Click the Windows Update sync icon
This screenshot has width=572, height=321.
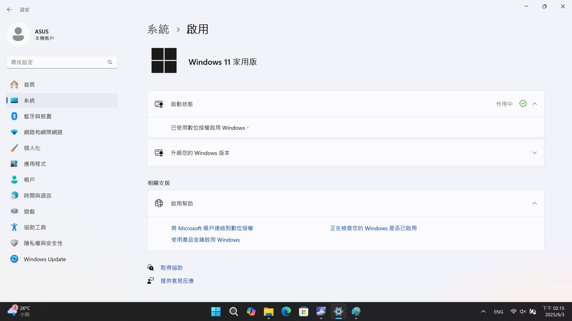[x=14, y=259]
